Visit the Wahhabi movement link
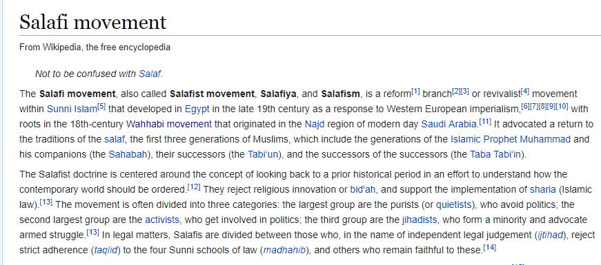The width and height of the screenshot is (601, 265). [168, 125]
